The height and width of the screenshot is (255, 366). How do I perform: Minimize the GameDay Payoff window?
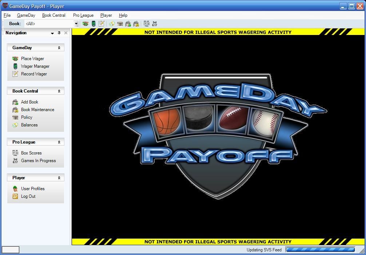(x=343, y=6)
